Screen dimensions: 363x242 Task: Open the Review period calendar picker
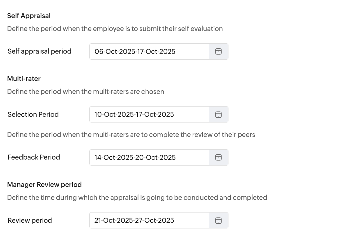(x=219, y=220)
